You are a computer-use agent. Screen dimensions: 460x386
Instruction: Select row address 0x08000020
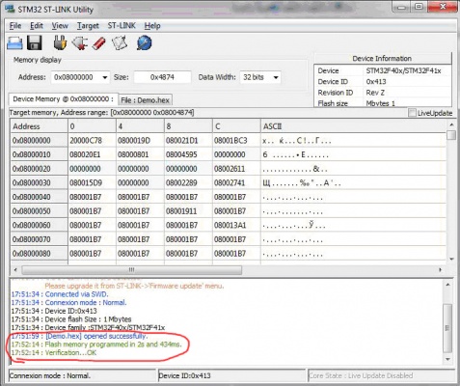tap(40, 169)
